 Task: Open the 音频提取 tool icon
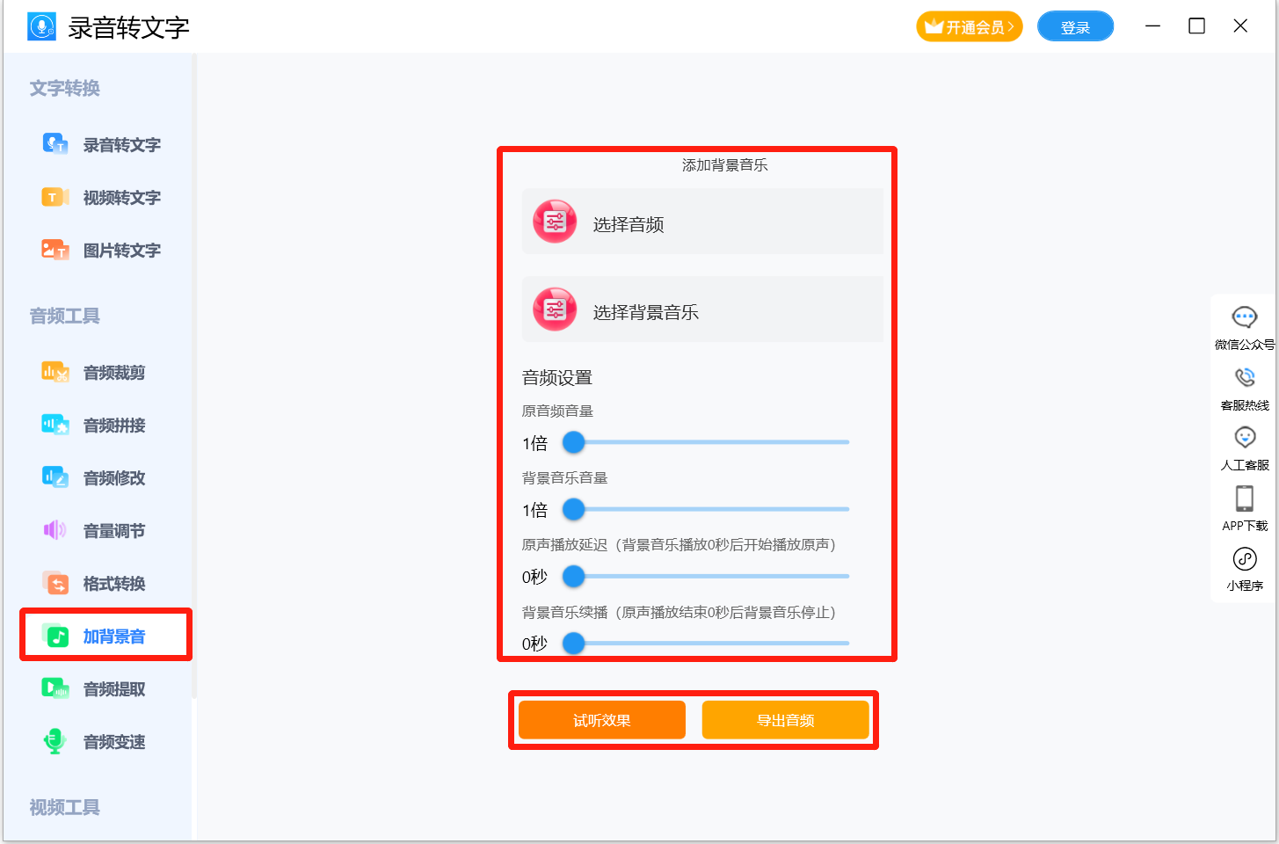click(55, 688)
